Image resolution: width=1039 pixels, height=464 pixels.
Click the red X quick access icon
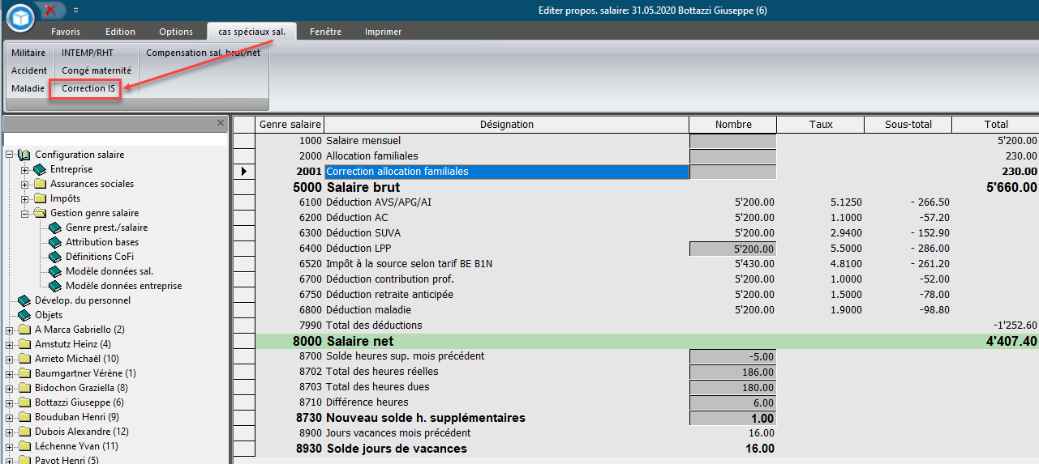[x=51, y=10]
